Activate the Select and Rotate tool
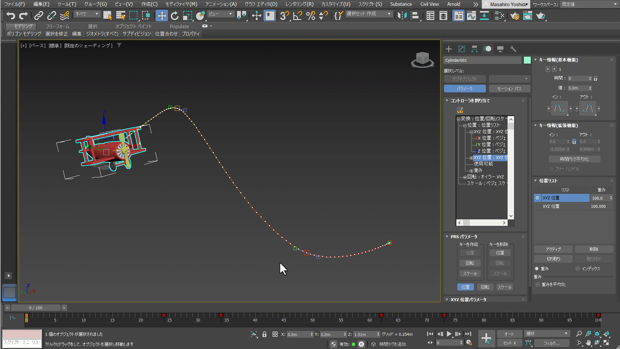This screenshot has width=620, height=349. click(x=174, y=16)
